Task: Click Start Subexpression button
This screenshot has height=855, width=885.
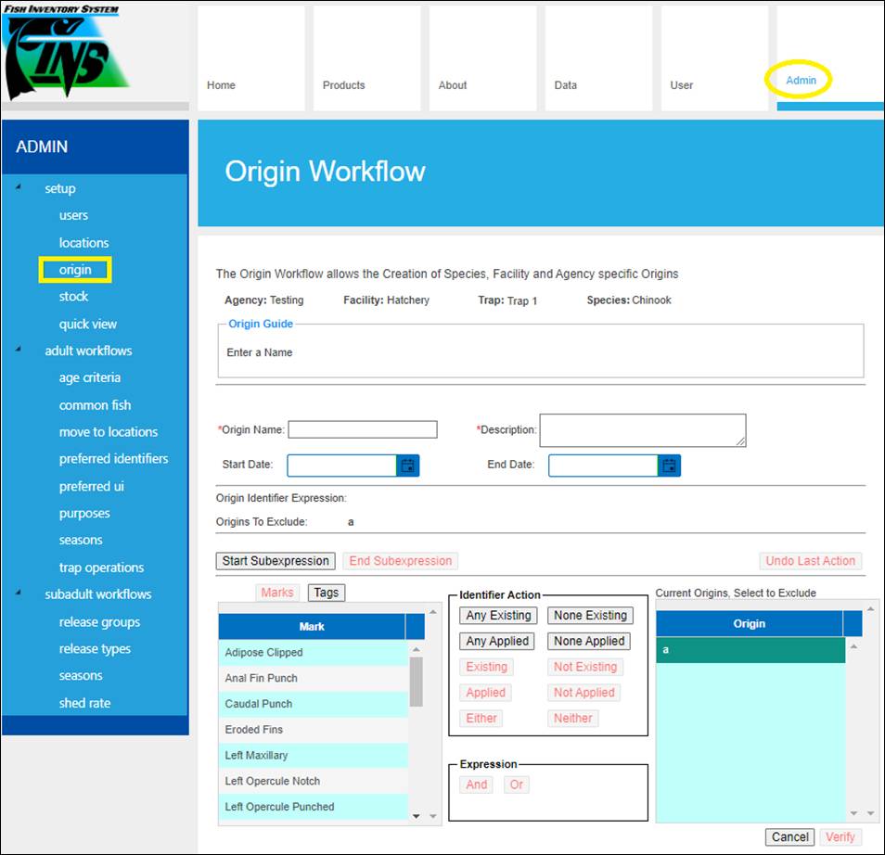Action: 276,561
